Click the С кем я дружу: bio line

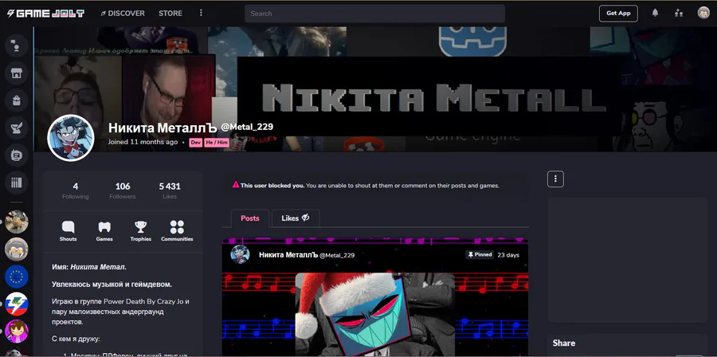point(76,339)
